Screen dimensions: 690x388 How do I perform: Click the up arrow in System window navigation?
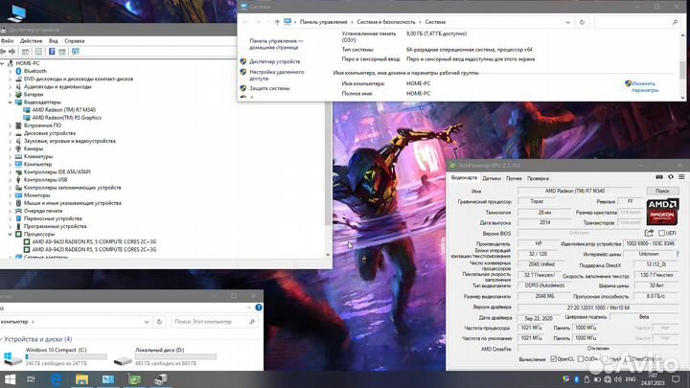point(277,22)
